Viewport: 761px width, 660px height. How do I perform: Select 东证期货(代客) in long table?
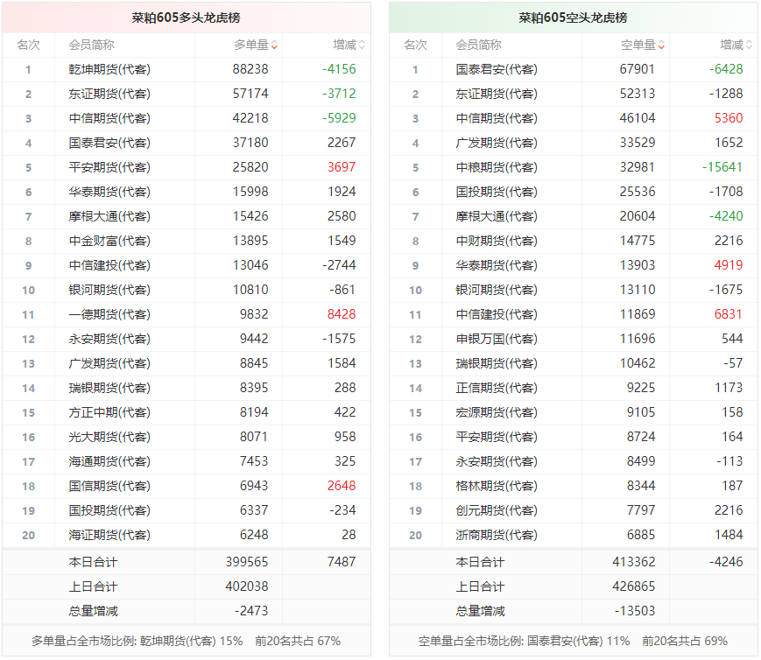pyautogui.click(x=109, y=94)
